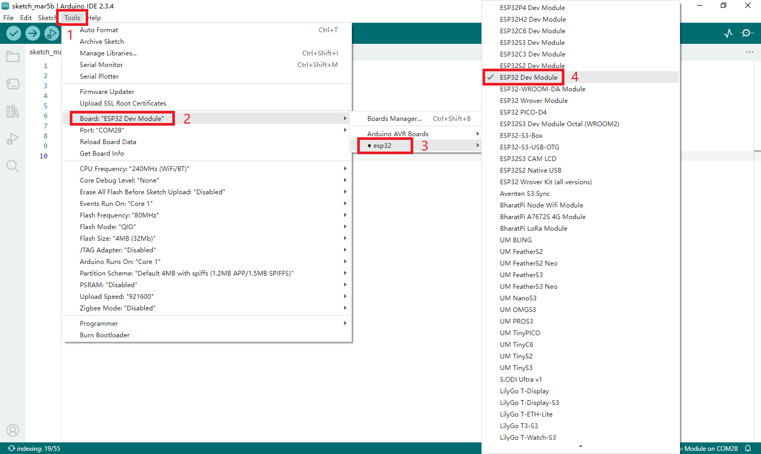This screenshot has width=761, height=454.
Task: Click the indexing spinner in status bar
Action: coord(12,448)
